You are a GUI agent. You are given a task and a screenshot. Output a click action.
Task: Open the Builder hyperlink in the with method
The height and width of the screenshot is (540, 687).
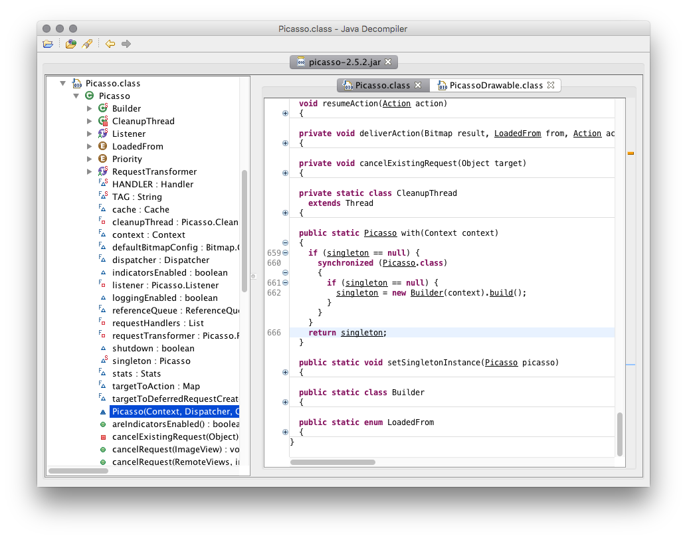coord(427,292)
